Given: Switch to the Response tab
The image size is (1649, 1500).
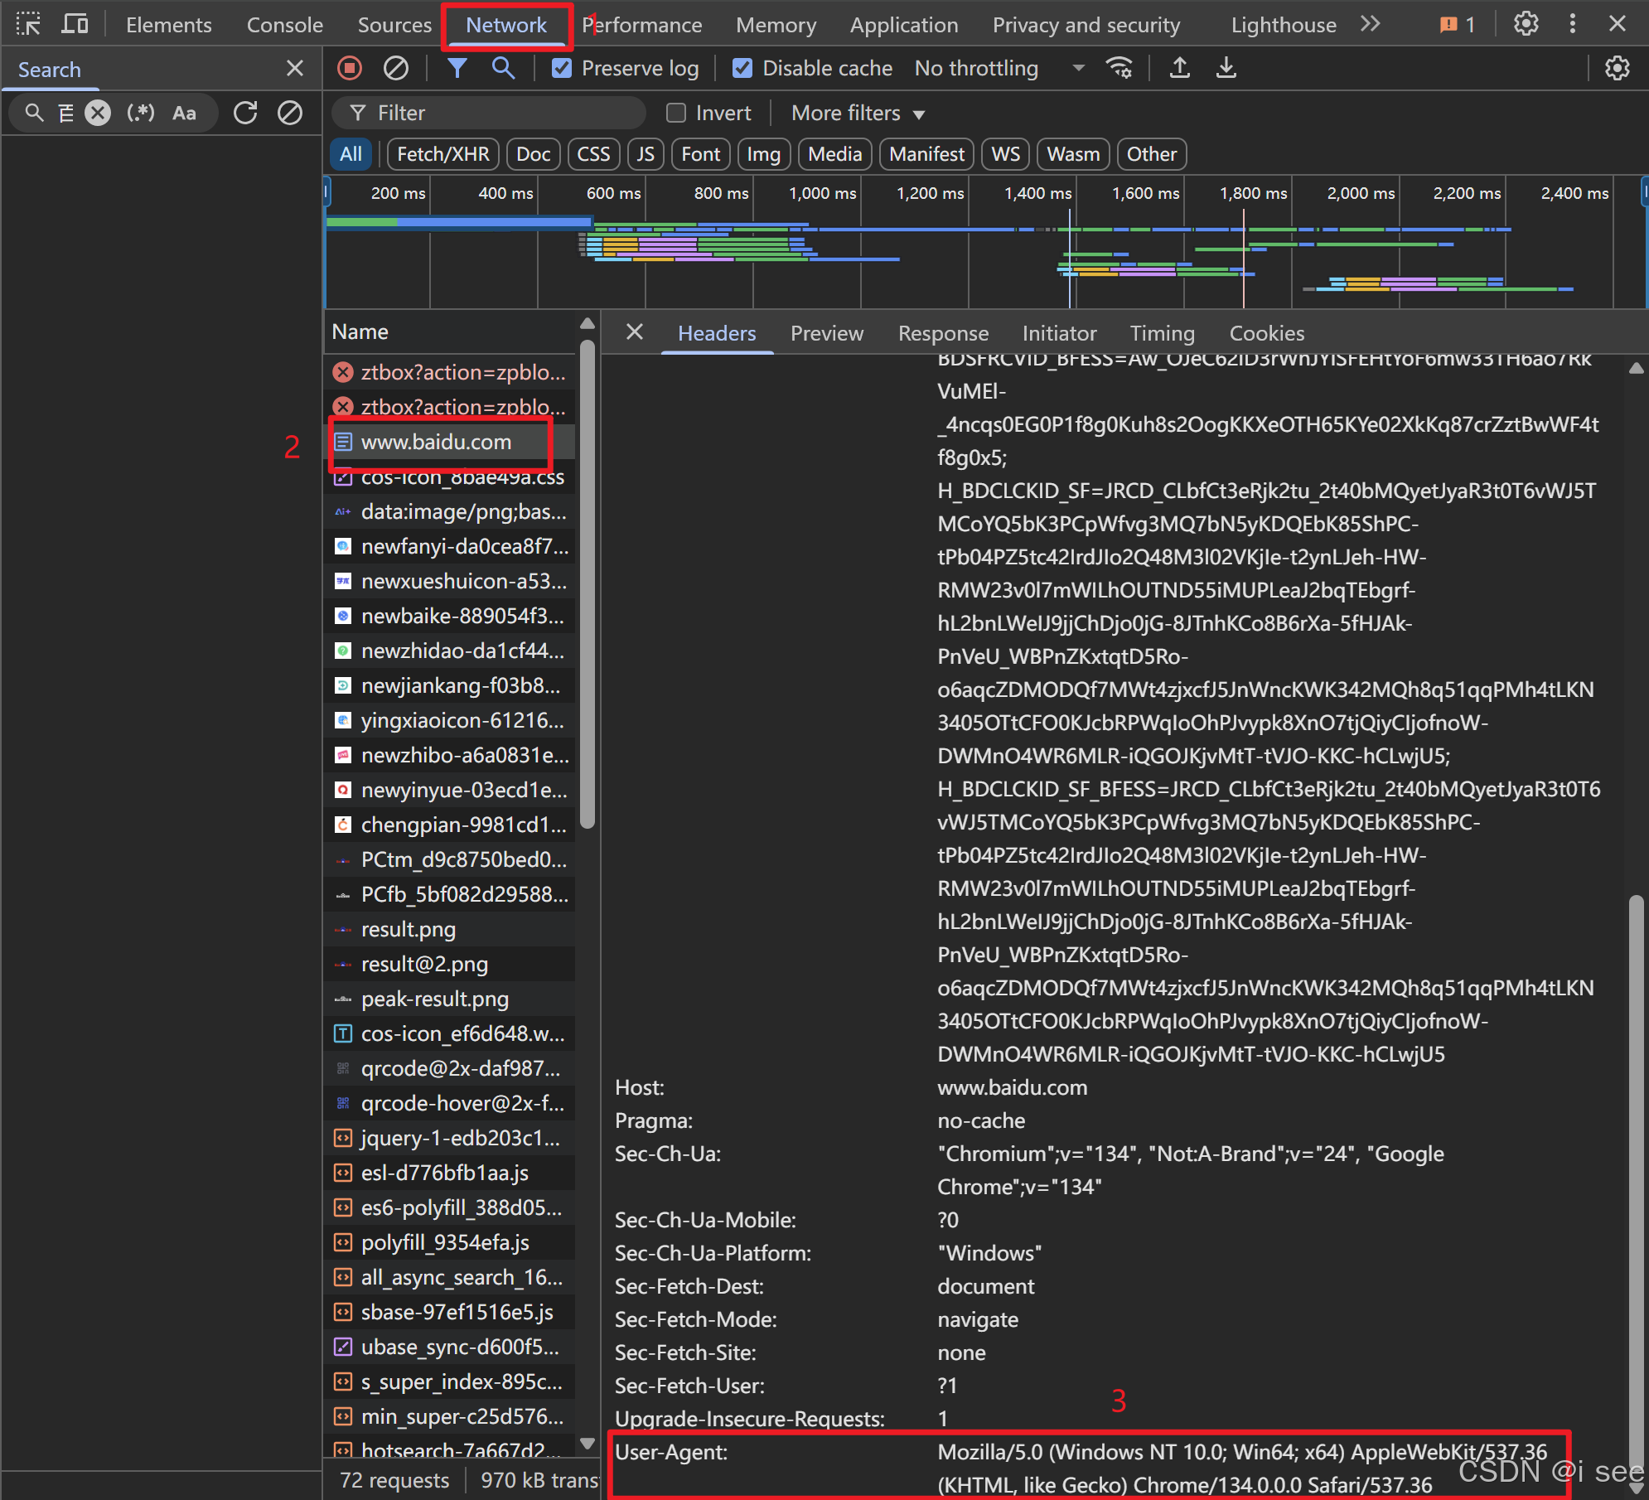Looking at the screenshot, I should (943, 333).
